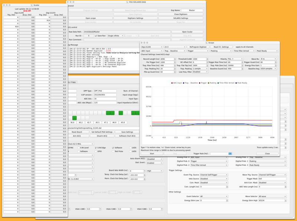The width and height of the screenshot is (297, 221).
Task: Click the Save Settings button
Action: [x=127, y=132]
